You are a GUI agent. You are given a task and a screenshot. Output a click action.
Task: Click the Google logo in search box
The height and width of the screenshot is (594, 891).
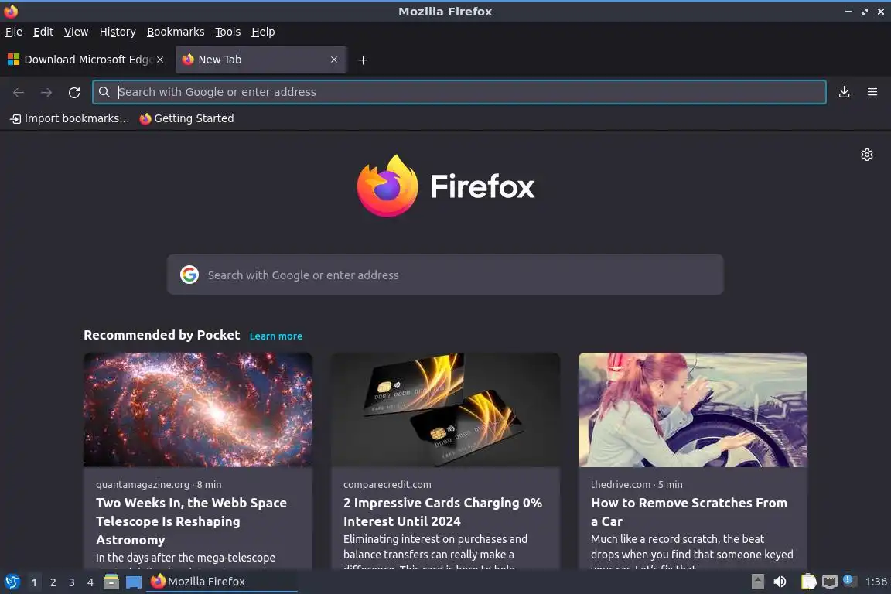(x=189, y=275)
